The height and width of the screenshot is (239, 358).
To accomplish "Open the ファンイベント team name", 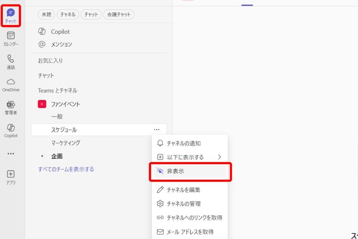I will (x=65, y=104).
